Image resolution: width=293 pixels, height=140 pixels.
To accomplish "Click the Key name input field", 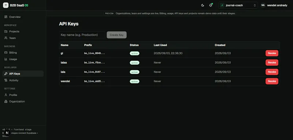I will [x=82, y=35].
